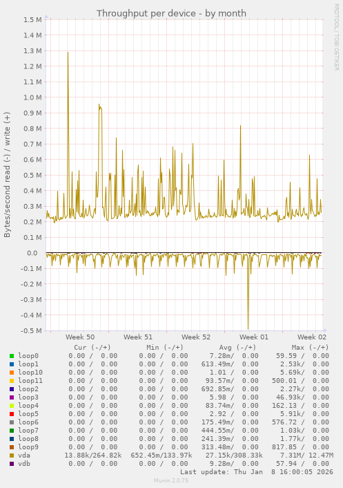The width and height of the screenshot is (343, 488).
Task: Click the vdb dark purple swatch
Action: coord(12,464)
